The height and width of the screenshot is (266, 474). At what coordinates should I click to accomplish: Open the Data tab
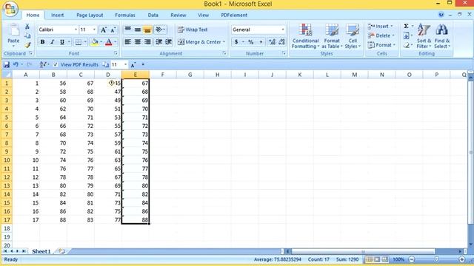[x=153, y=15]
